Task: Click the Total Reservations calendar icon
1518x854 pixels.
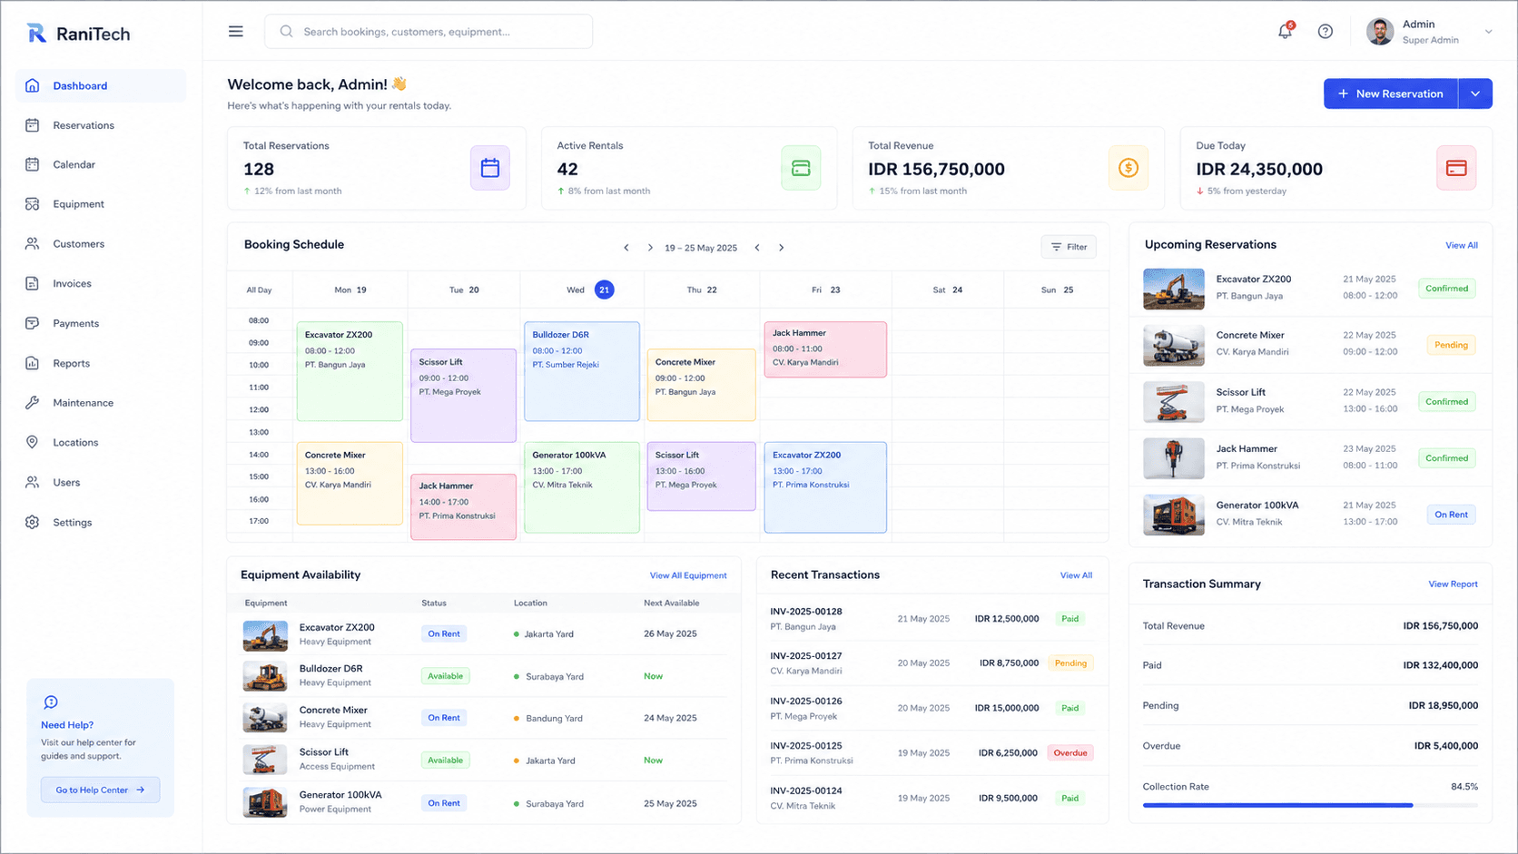Action: pos(490,168)
